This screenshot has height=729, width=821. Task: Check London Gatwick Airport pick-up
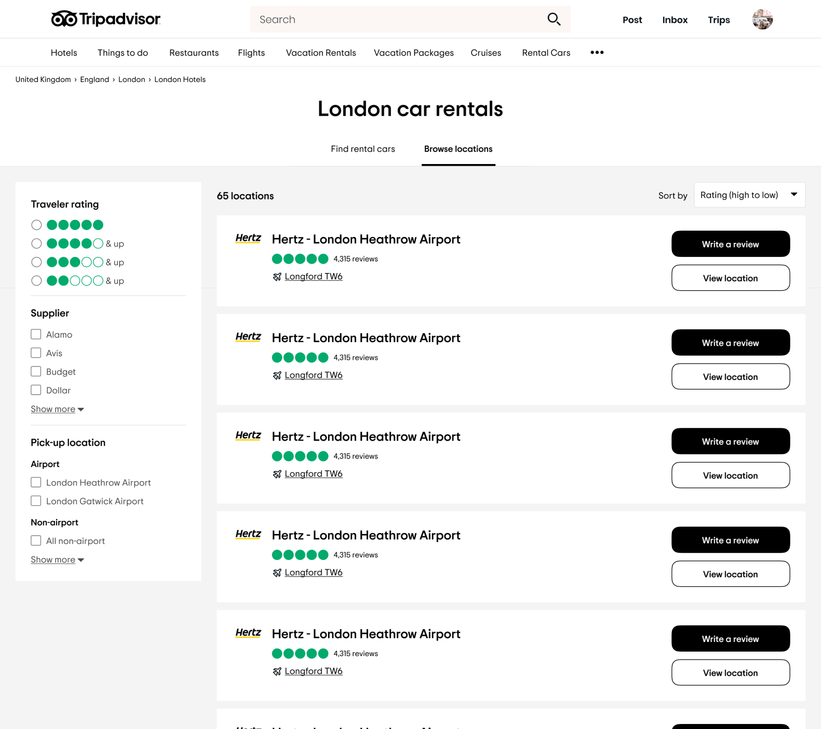[x=36, y=501]
